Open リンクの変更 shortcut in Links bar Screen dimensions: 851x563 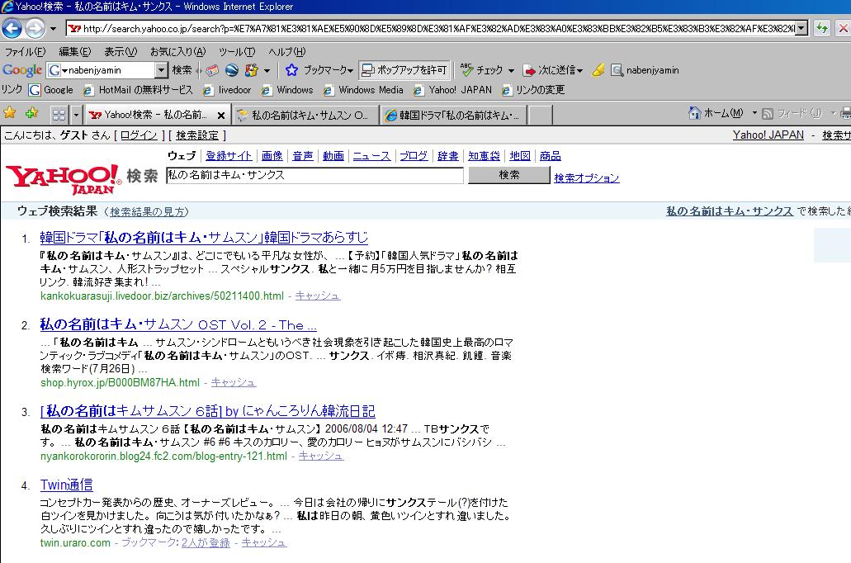533,90
